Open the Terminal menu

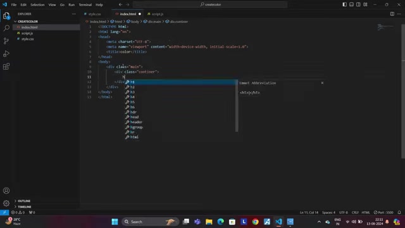point(85,4)
